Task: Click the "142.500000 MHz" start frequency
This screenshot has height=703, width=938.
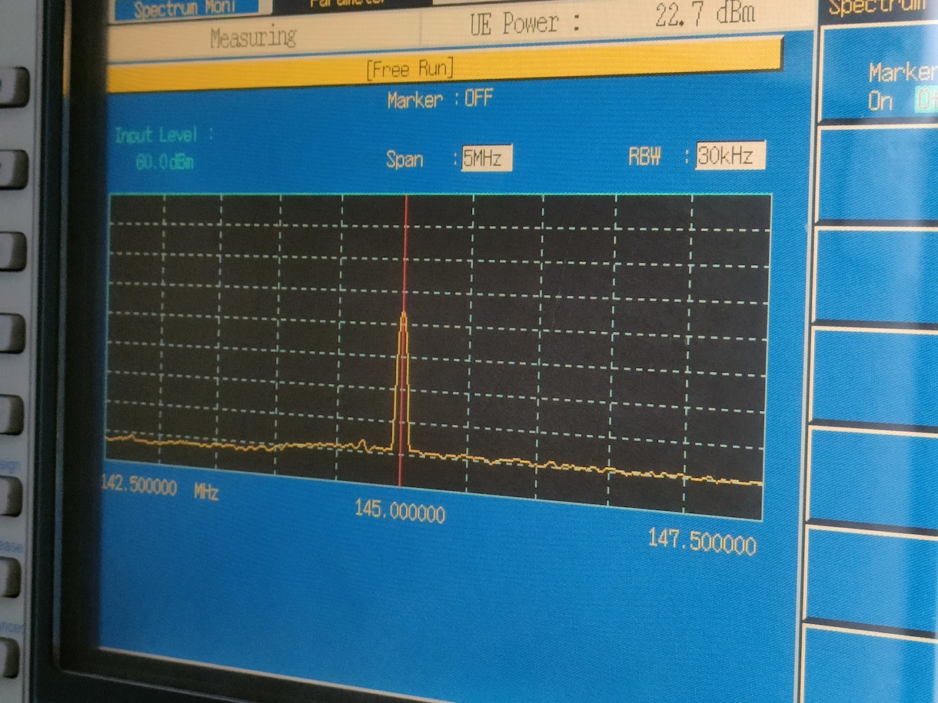Action: click(159, 489)
